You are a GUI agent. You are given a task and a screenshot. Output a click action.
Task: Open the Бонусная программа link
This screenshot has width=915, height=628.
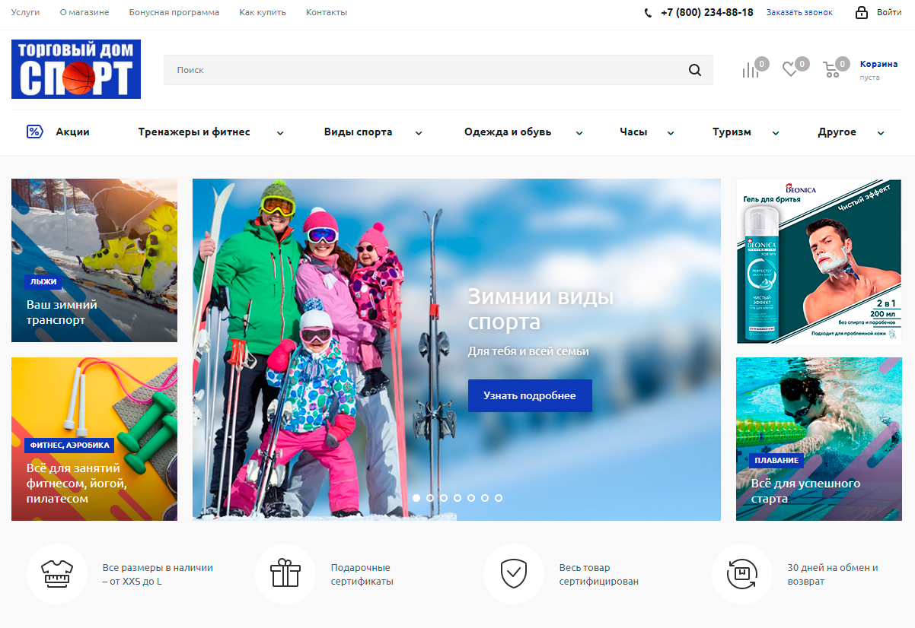click(x=174, y=12)
